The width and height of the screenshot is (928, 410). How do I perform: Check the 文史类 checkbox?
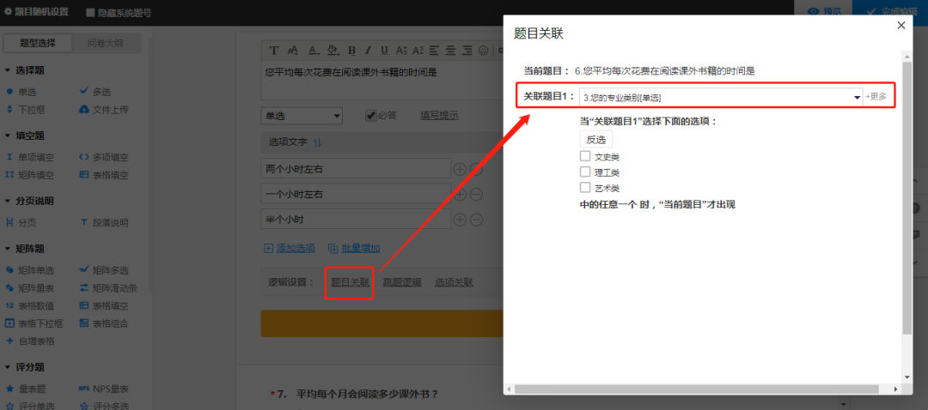tap(585, 156)
